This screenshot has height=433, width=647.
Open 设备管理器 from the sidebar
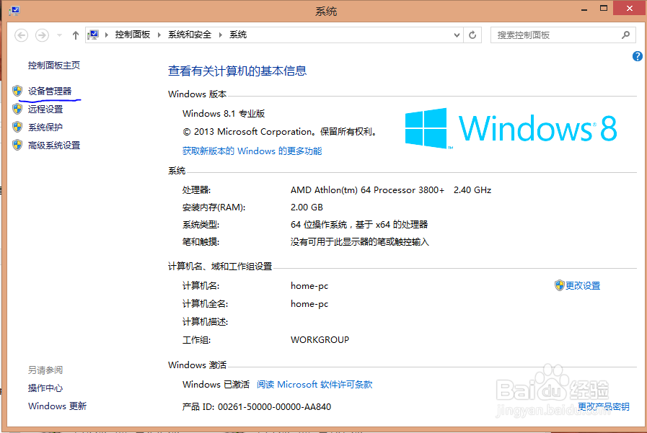click(50, 91)
